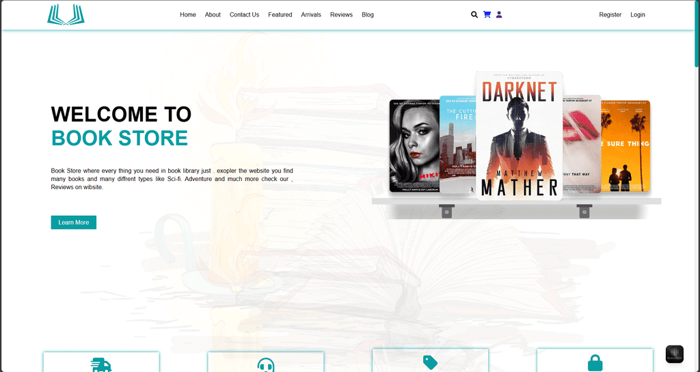Click the Login link
The height and width of the screenshot is (372, 700).
637,14
